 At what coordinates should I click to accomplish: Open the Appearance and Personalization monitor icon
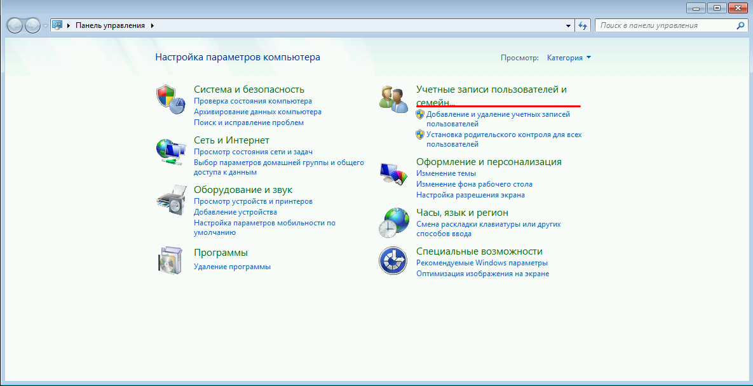393,173
